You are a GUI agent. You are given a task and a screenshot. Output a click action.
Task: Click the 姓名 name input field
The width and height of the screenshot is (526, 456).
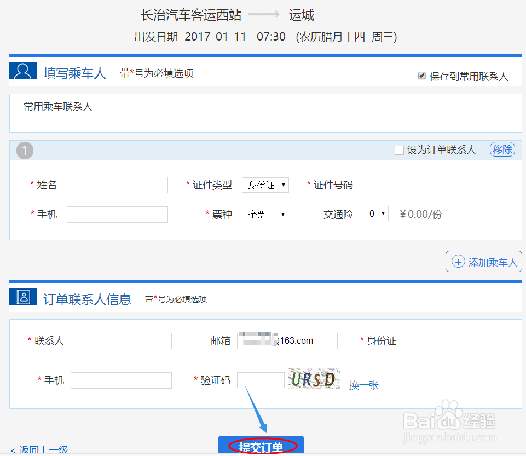tap(117, 184)
